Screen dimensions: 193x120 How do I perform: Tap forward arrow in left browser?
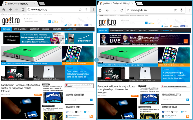[17, 9]
